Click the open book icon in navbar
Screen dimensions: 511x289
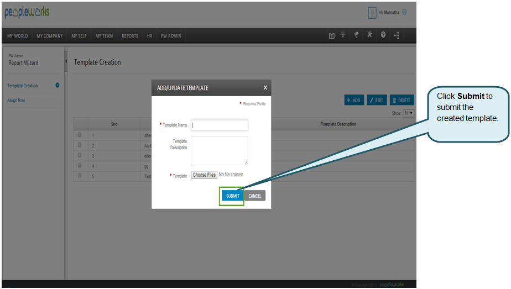pyautogui.click(x=332, y=36)
